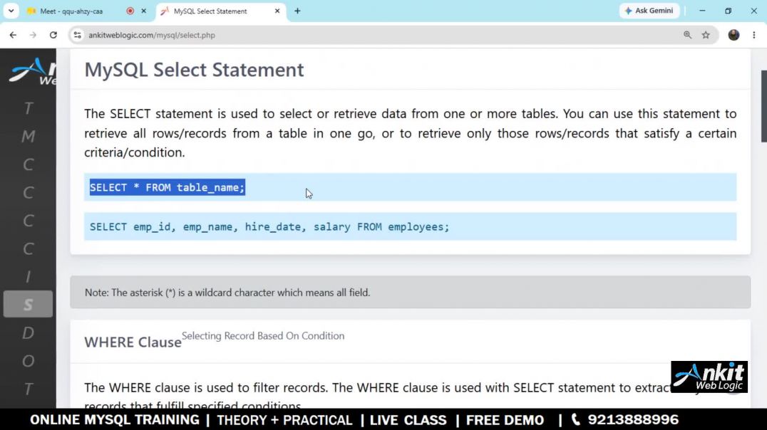Select the I item in sidebar
Screen dimensions: 767x430
[29, 276]
